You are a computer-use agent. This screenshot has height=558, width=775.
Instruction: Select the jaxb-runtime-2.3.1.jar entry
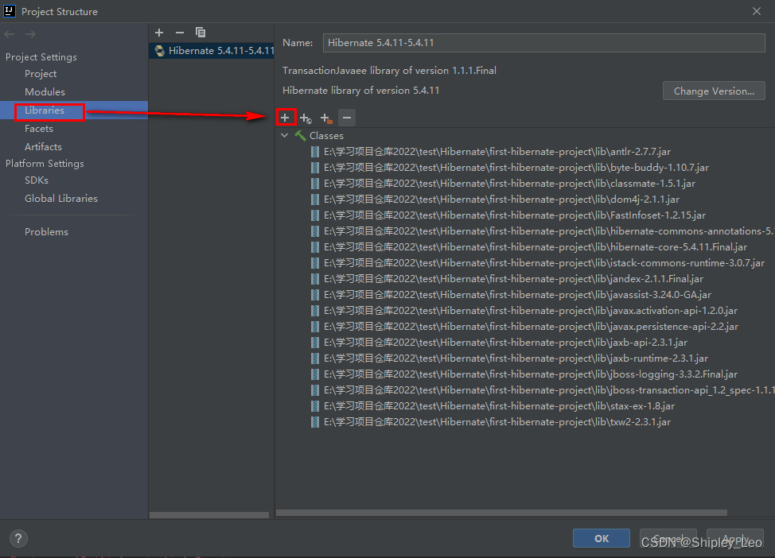click(516, 358)
